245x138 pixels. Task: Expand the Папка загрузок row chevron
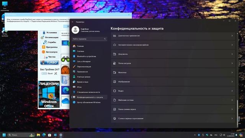pyautogui.click(x=232, y=63)
